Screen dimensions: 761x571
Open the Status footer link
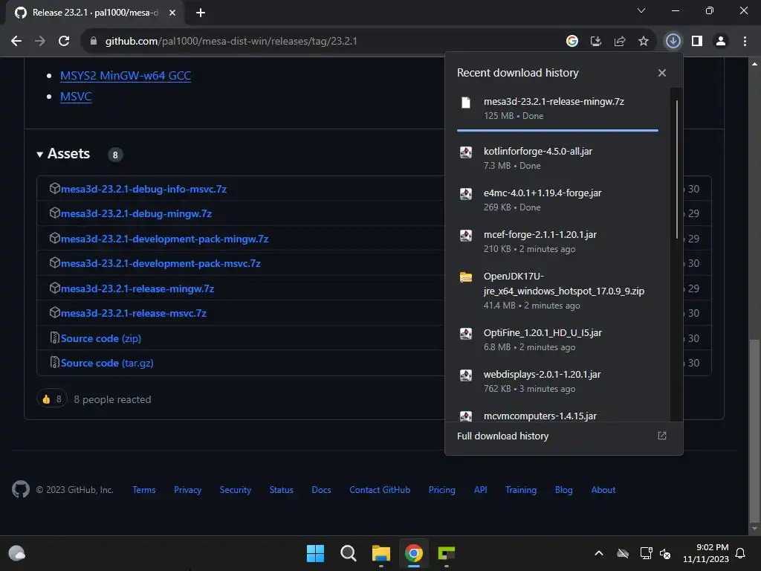click(x=282, y=490)
